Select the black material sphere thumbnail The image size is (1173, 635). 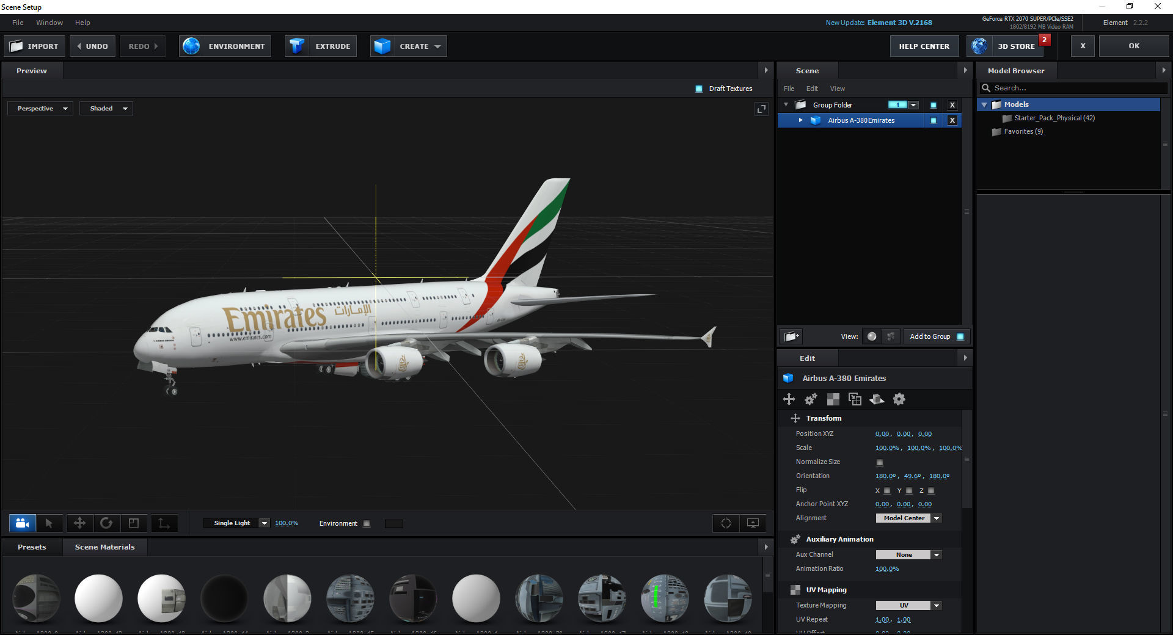[224, 598]
